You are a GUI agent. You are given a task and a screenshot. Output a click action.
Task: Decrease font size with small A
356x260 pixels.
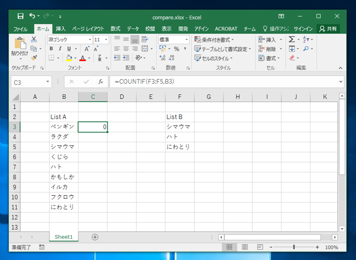pyautogui.click(x=96, y=49)
